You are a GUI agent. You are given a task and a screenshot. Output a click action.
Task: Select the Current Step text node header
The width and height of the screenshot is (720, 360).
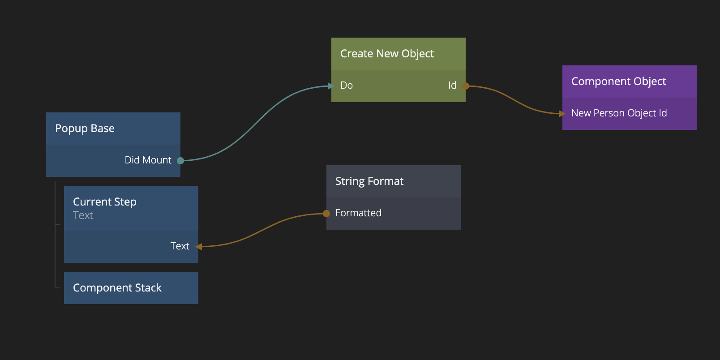coord(131,208)
